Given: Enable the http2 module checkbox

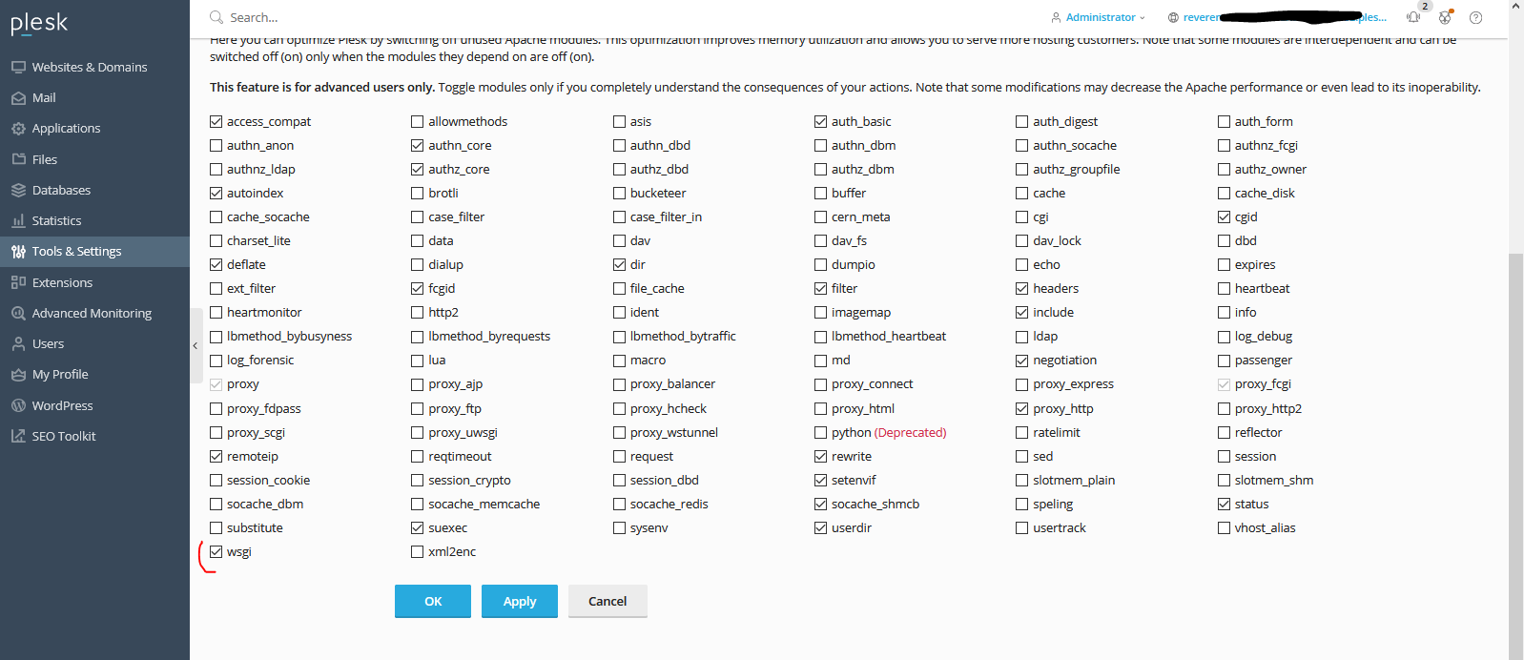Looking at the screenshot, I should coord(418,312).
